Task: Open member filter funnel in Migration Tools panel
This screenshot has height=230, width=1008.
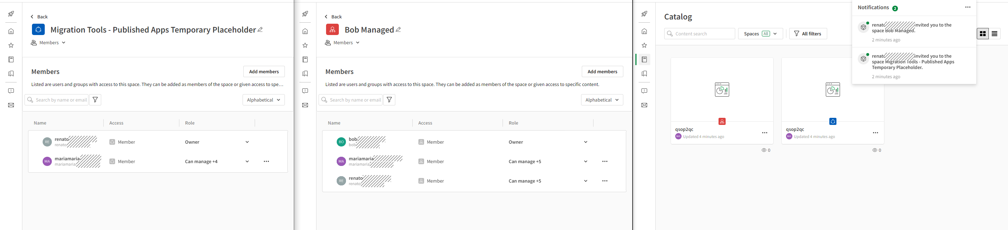Action: tap(95, 100)
